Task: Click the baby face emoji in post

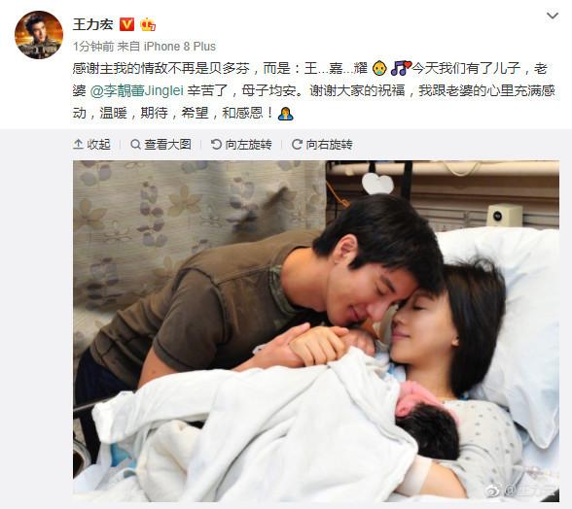Action: (x=379, y=69)
